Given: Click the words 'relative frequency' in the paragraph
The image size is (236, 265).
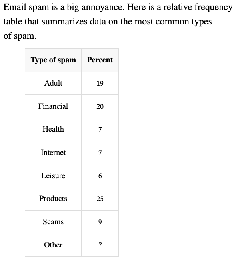Looking at the screenshot, I should click(198, 8).
